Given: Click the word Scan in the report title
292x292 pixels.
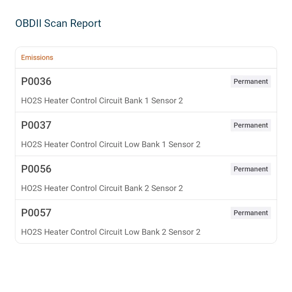Looking at the screenshot, I should tap(55, 23).
